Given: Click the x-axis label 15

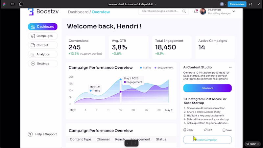Looking at the screenshot, I should point(120,110).
